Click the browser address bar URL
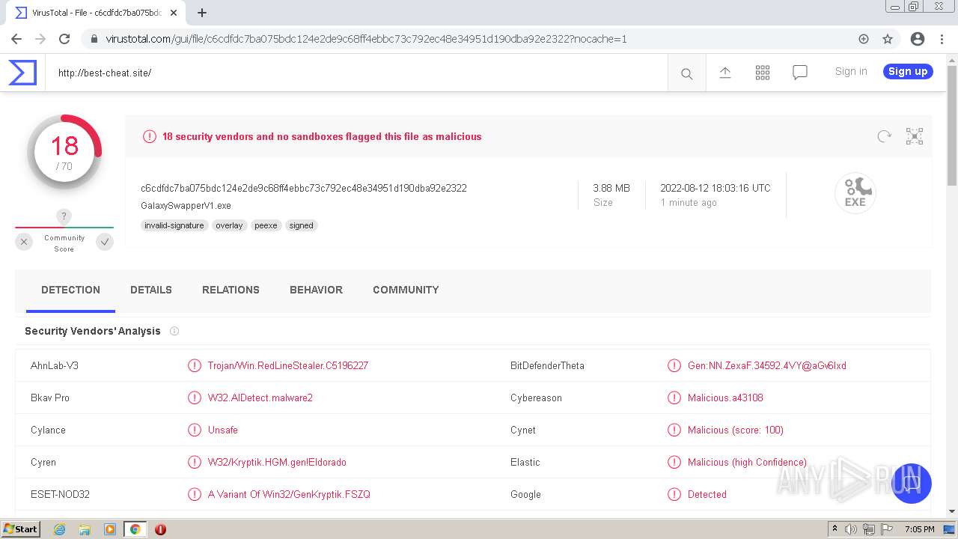 pos(366,39)
